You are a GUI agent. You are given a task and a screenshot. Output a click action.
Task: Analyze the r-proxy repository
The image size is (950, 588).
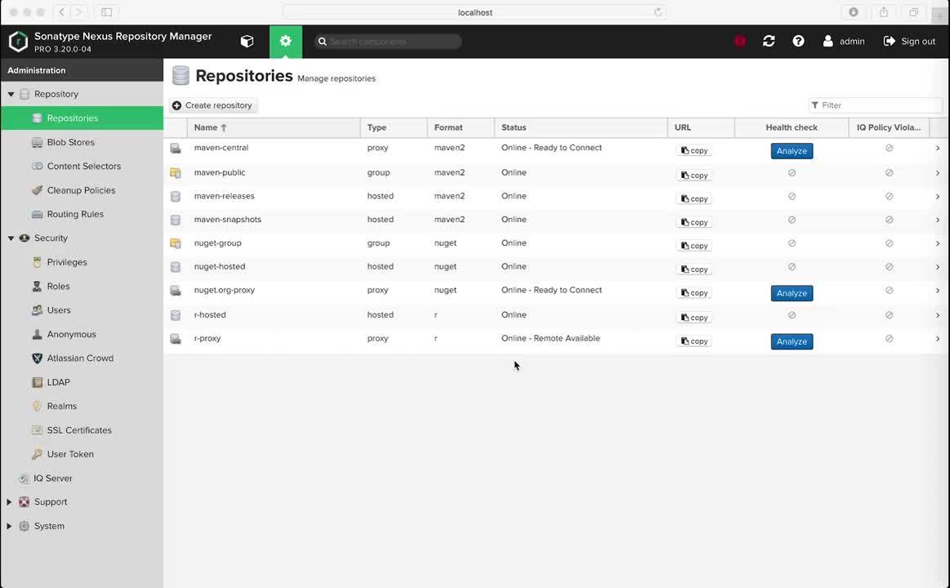point(792,341)
